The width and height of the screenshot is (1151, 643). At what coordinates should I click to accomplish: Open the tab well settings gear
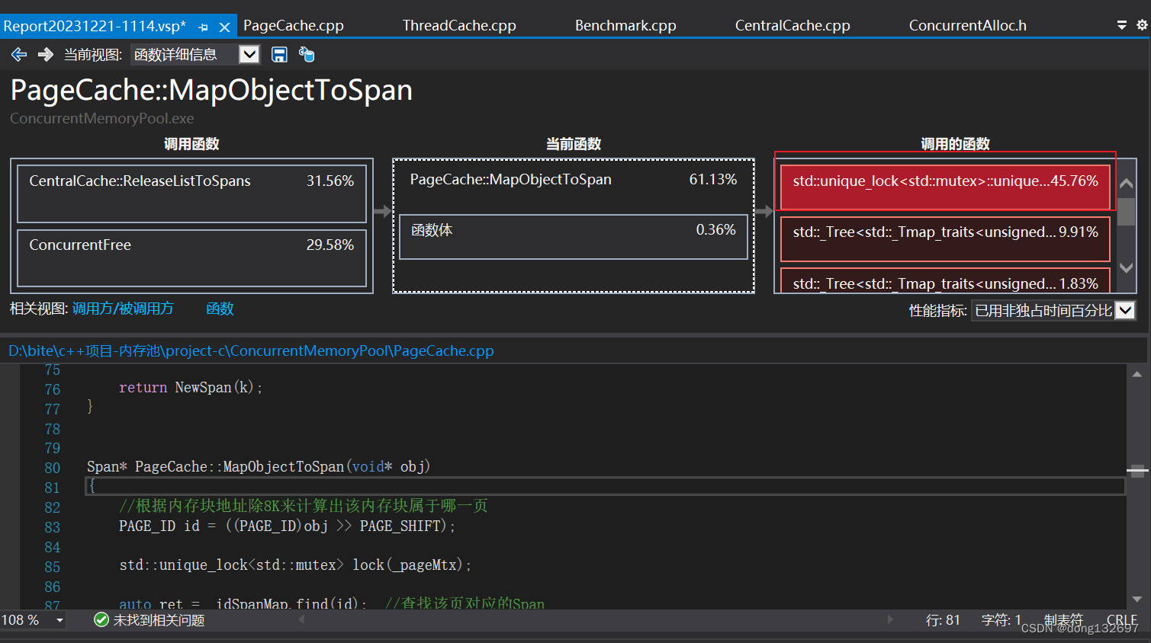pyautogui.click(x=1142, y=25)
